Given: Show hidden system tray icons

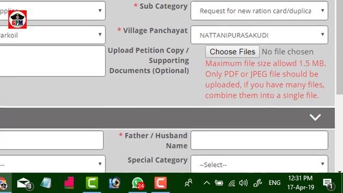Looking at the screenshot, I should point(207,183).
